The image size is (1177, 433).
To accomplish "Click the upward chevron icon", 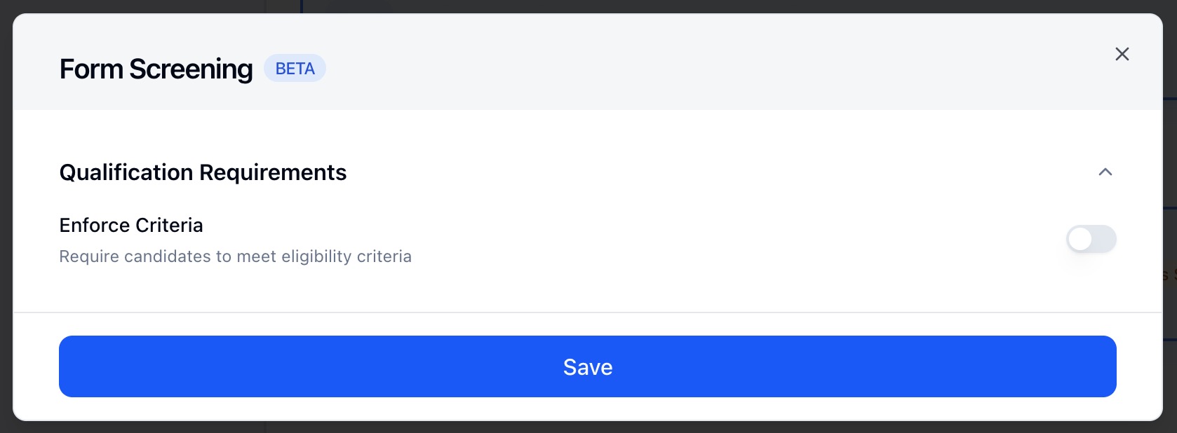I will point(1105,172).
